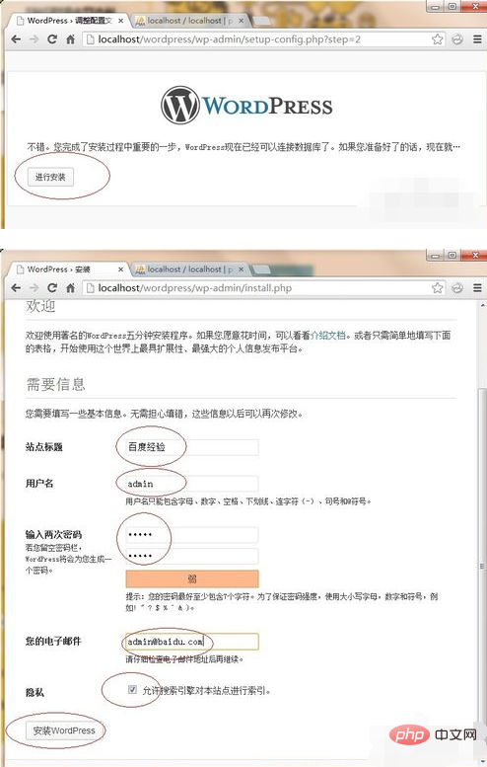Open new tab in top browser window
Screen dimensions: 487x767
262,22
